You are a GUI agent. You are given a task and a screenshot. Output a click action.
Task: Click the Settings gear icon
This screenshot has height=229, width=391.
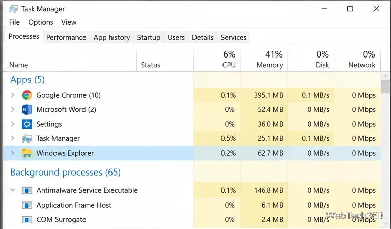(x=27, y=124)
